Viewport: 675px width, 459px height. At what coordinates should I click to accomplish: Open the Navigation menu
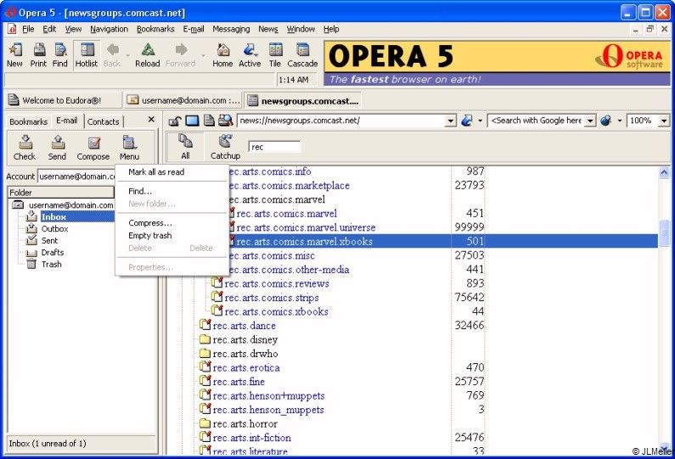tap(109, 29)
